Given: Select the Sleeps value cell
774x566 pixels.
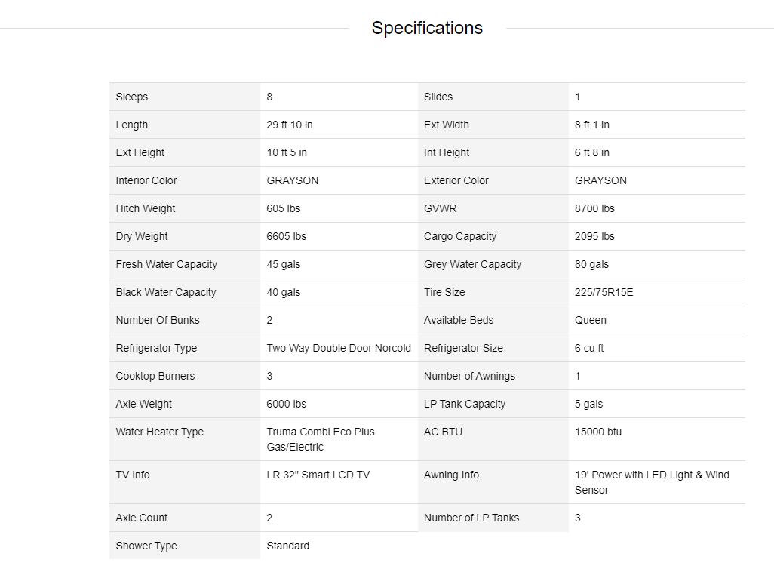Looking at the screenshot, I should coord(339,97).
